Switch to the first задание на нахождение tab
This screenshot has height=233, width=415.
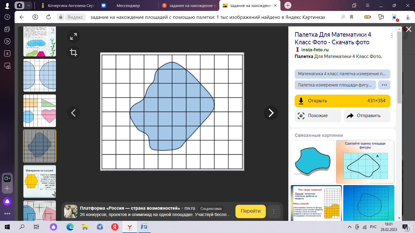click(188, 5)
